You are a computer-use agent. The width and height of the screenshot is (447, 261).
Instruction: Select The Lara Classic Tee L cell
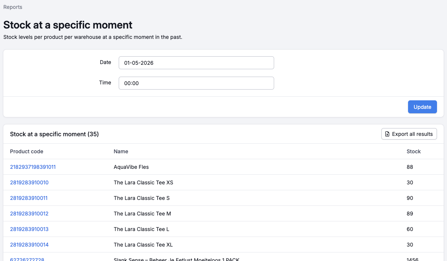(141, 229)
